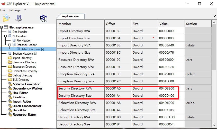
Task: Open the Dependency Walker tool
Action: click(27, 88)
